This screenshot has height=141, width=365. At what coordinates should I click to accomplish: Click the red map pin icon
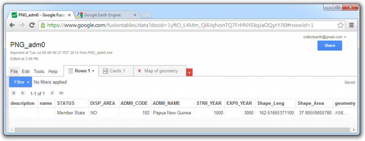(x=139, y=71)
